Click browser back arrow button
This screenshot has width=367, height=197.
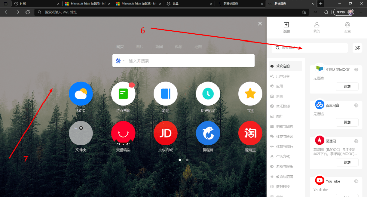point(6,12)
